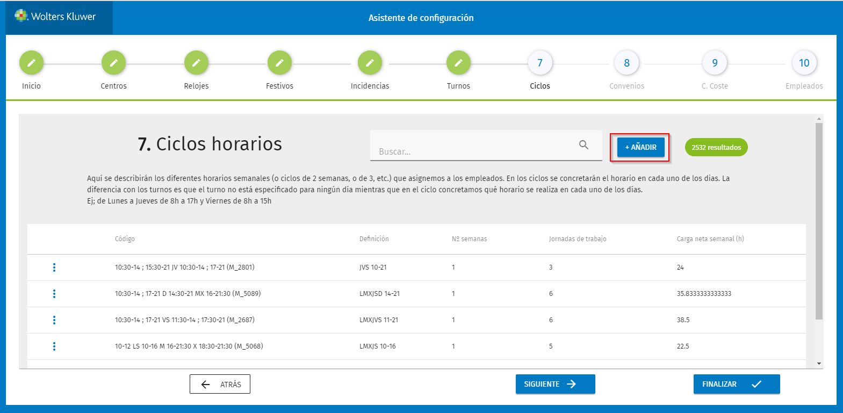The image size is (843, 413).
Task: Click the + AÑADIR button
Action: coord(640,147)
